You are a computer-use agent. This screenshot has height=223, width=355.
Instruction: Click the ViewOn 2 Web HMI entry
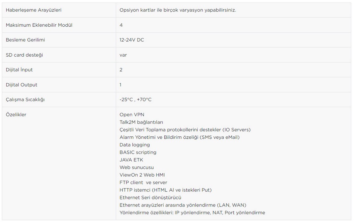pos(142,175)
